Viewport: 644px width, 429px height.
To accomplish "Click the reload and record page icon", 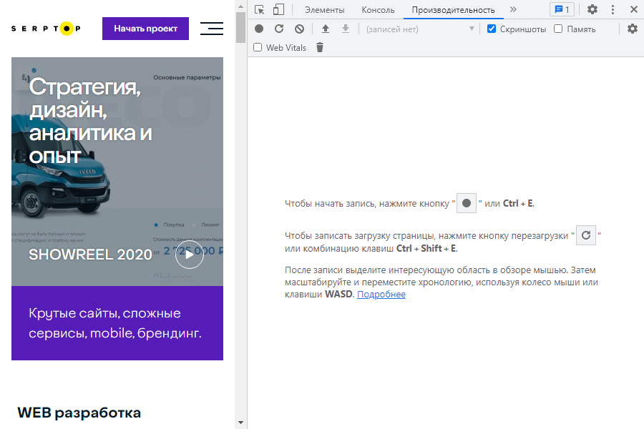I will click(x=279, y=29).
